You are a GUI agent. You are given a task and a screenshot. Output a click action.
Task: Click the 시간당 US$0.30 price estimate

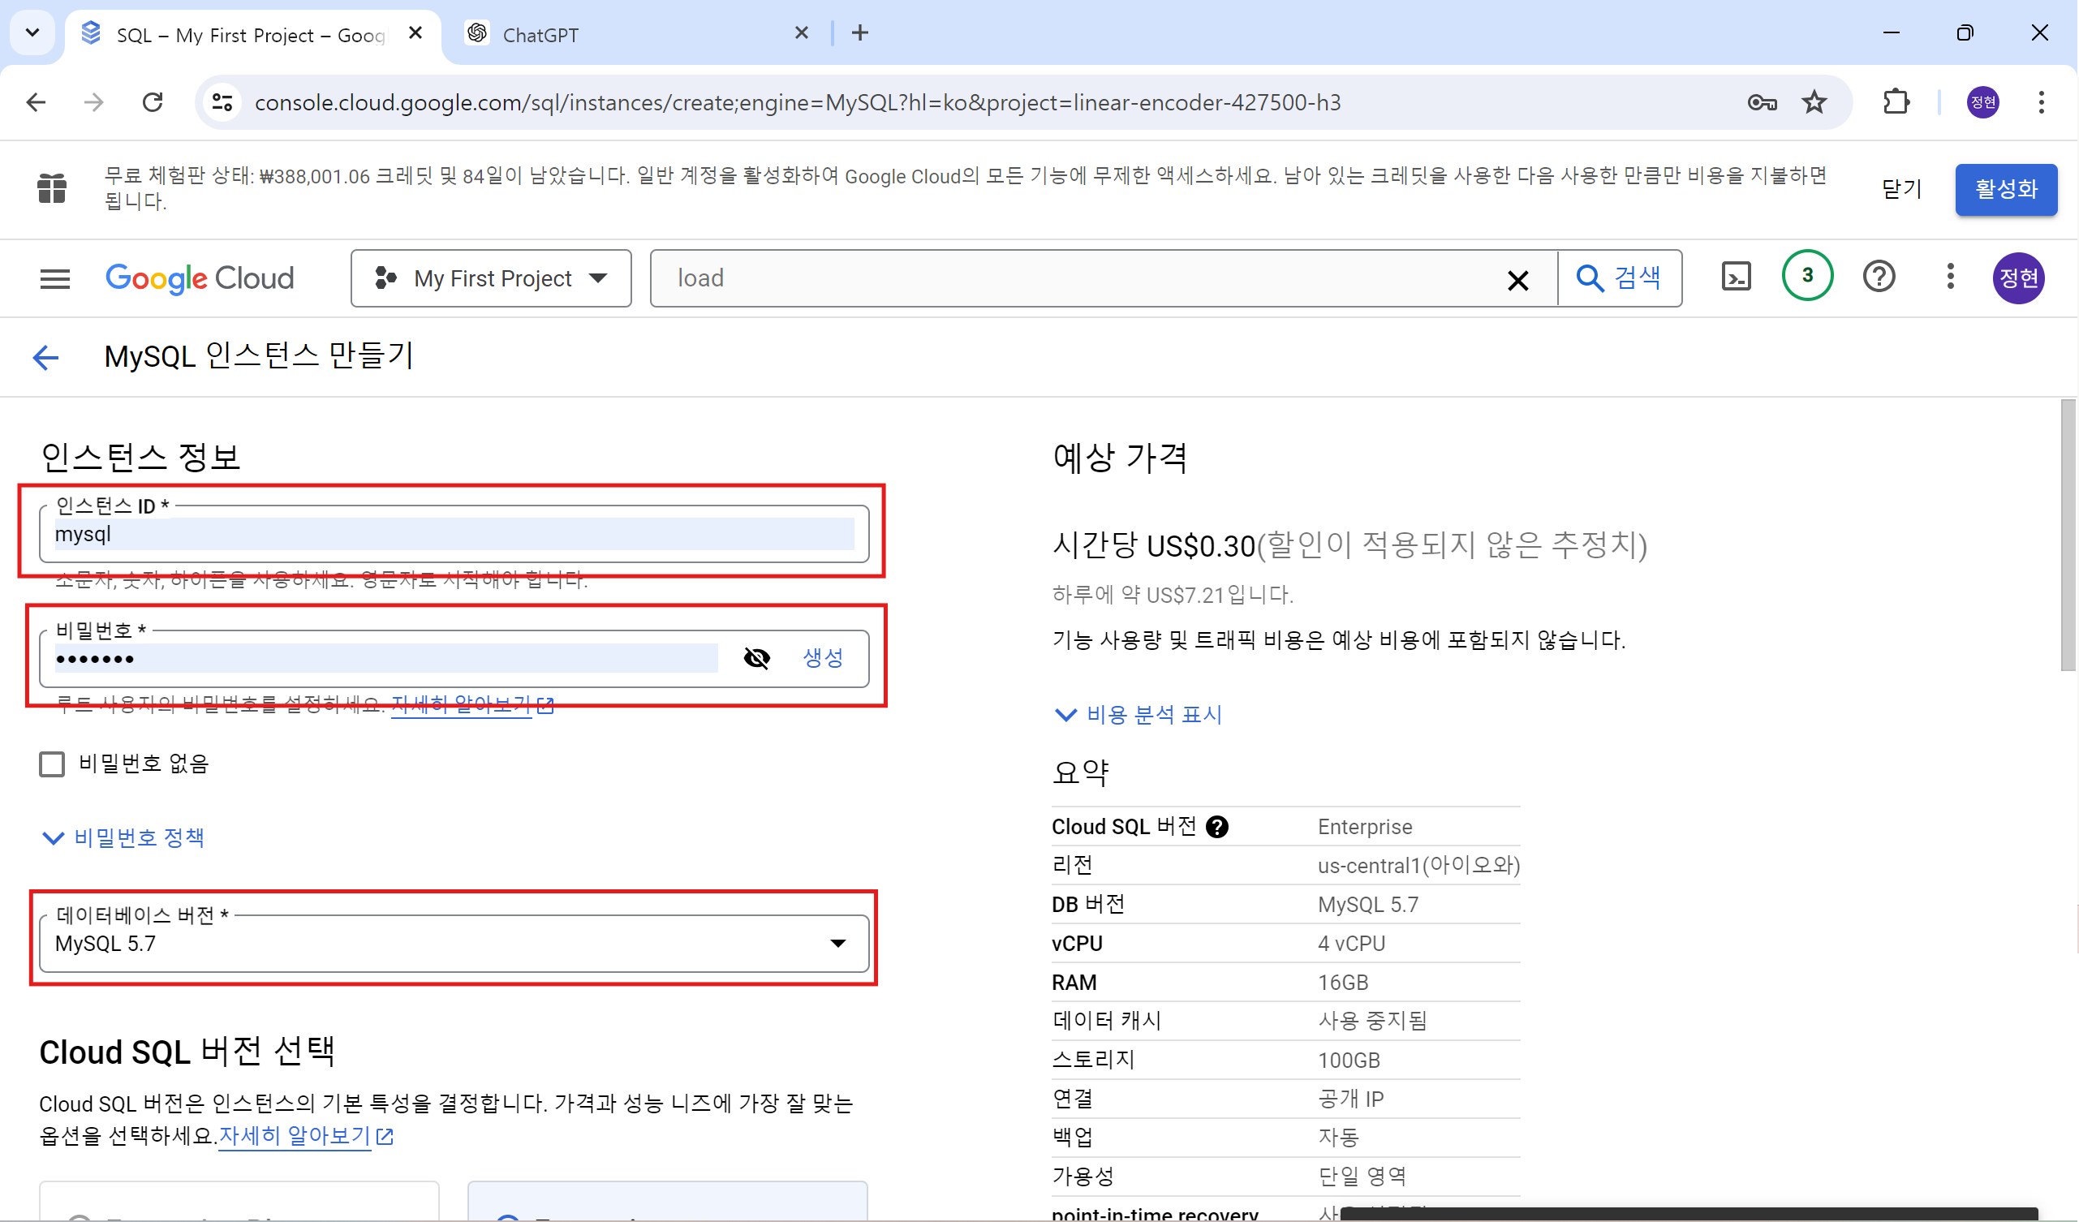(1154, 545)
